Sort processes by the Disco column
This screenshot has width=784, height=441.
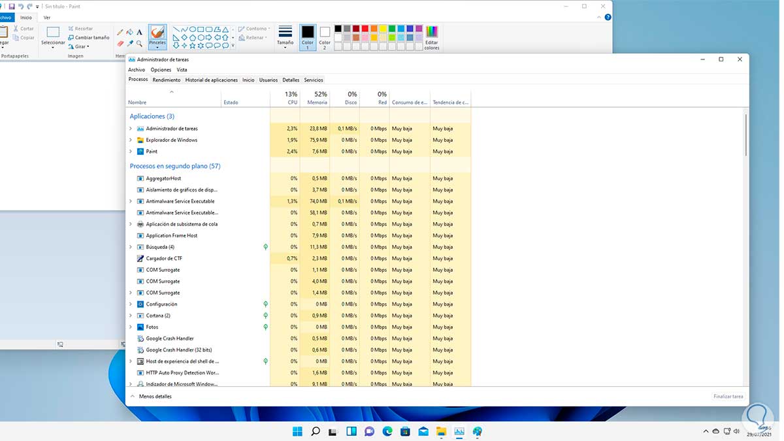pyautogui.click(x=345, y=98)
